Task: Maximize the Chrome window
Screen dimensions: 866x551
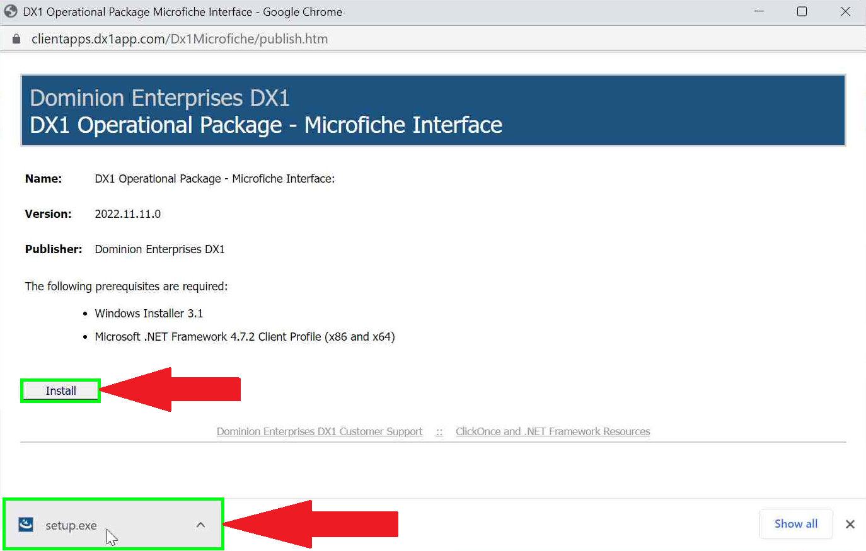Action: pyautogui.click(x=802, y=11)
